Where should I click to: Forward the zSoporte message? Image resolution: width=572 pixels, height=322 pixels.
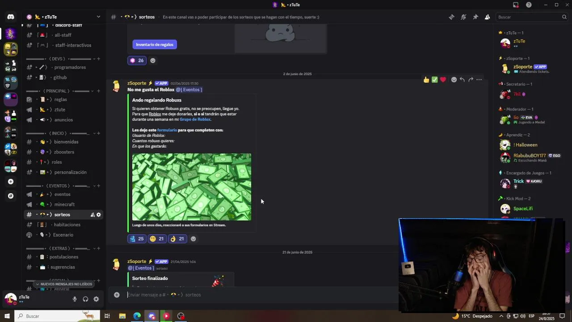[x=471, y=80]
